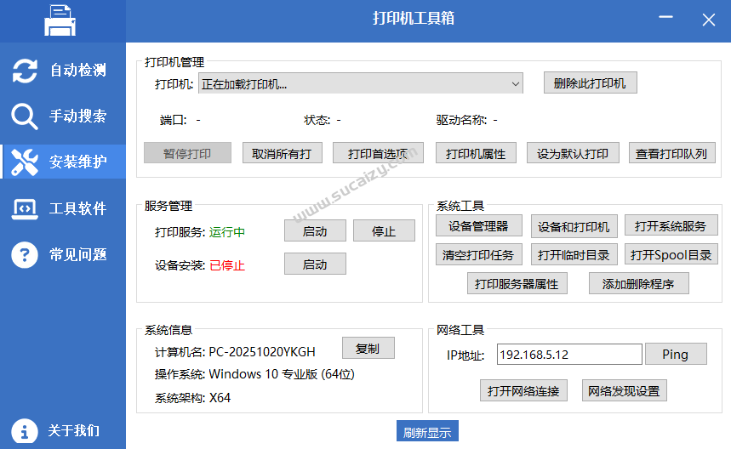Viewport: 731px width, 449px height.
Task: Click the 运行中 status text
Action: pos(227,232)
